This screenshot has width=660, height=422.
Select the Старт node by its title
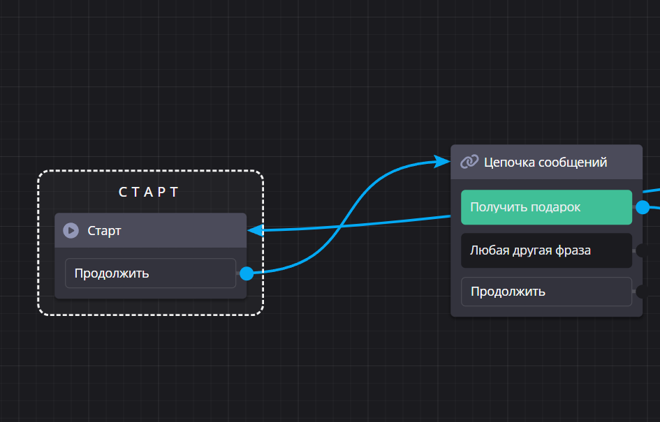click(105, 230)
